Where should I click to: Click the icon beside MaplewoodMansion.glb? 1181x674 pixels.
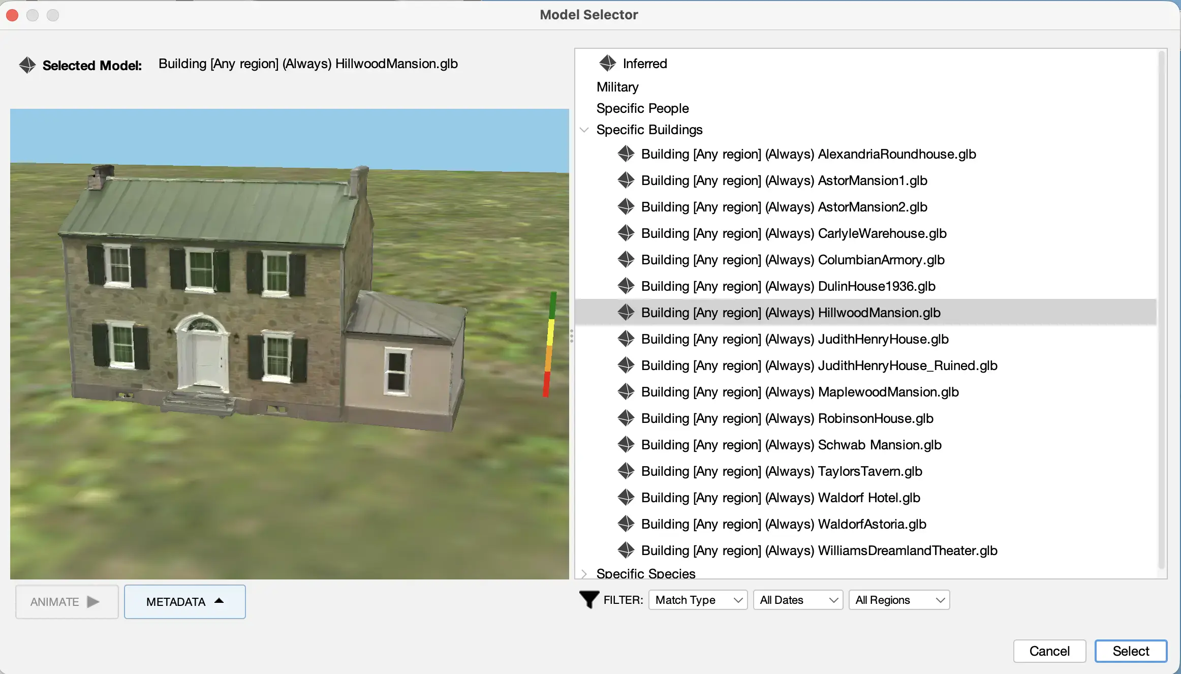click(x=626, y=392)
